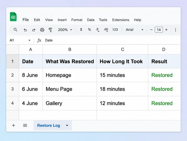Decrease font size with minus button
The height and width of the screenshot is (141, 187).
point(151,30)
